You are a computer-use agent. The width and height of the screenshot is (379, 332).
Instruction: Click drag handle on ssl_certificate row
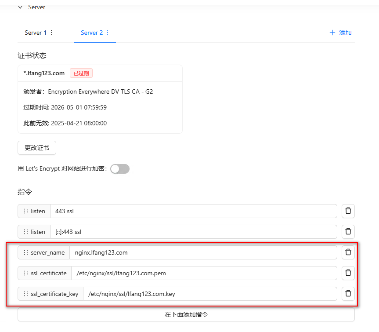click(25, 273)
